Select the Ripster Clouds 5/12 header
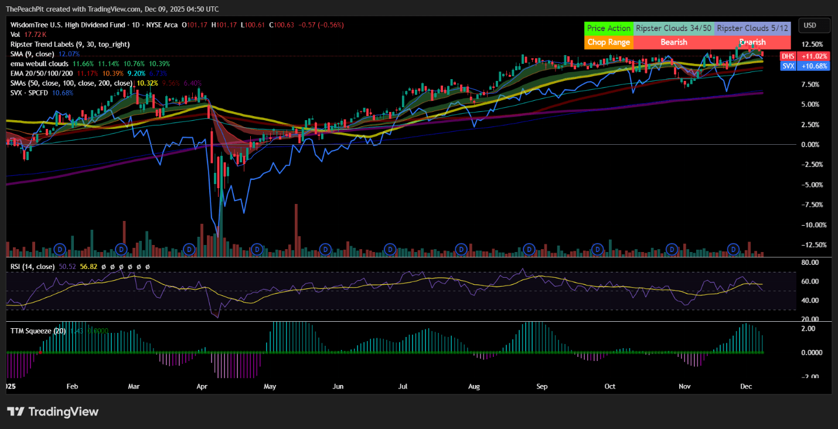838x429 pixels. (x=752, y=28)
